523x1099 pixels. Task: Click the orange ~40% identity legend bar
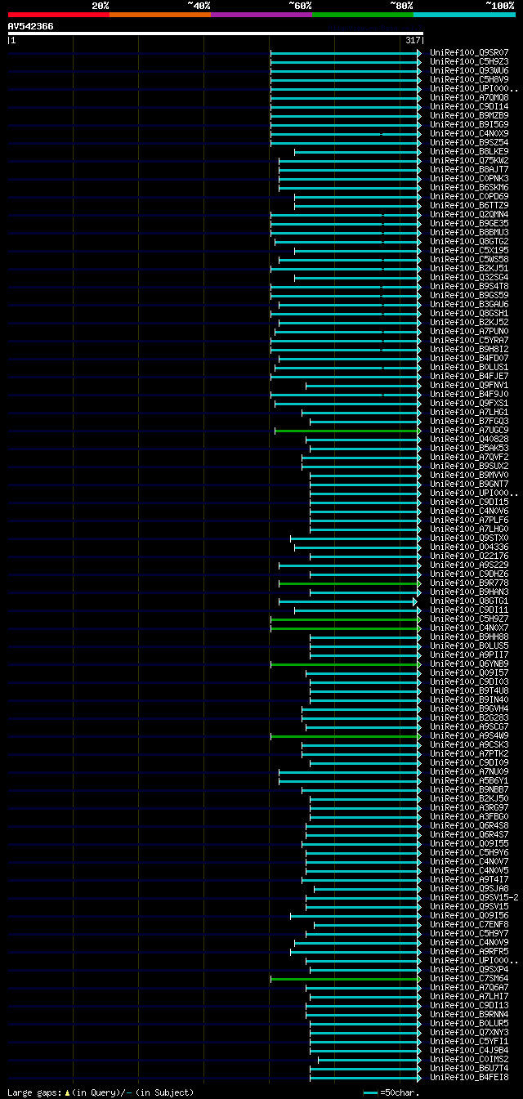point(159,15)
